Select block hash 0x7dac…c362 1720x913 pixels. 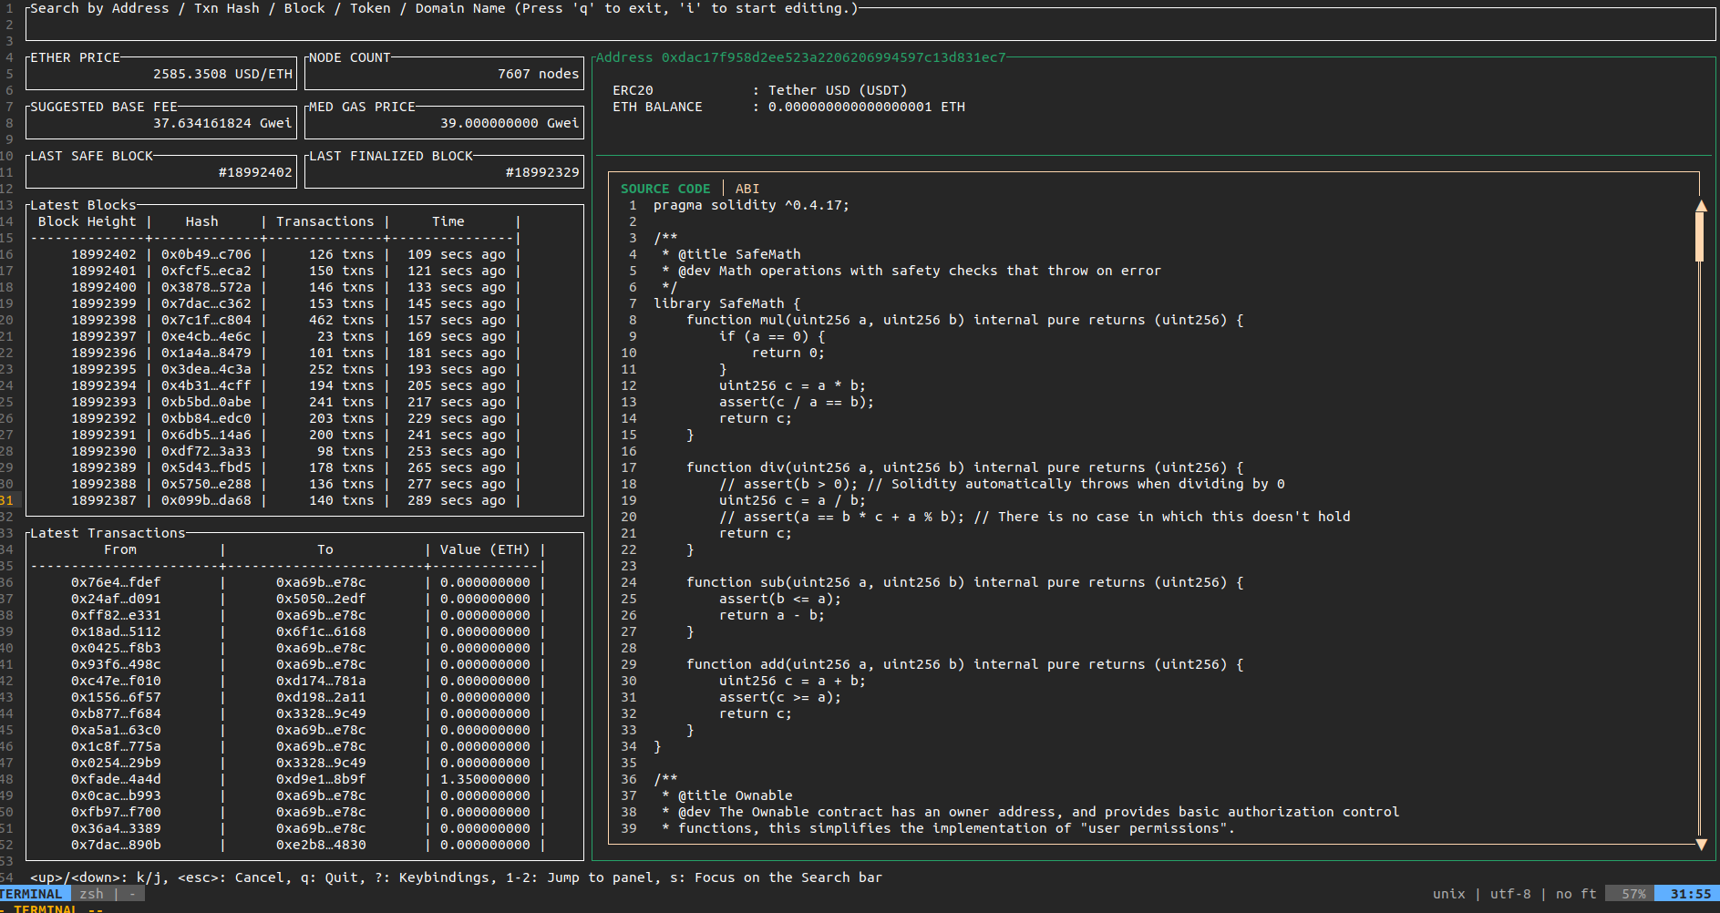(x=206, y=303)
